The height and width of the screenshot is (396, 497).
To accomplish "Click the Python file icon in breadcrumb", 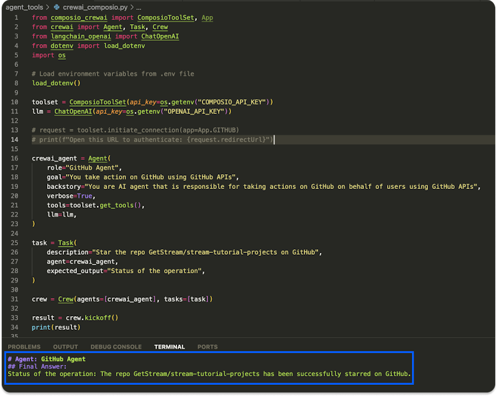I will pos(57,6).
